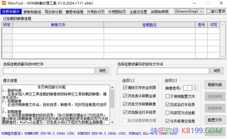Viewport: 227px width, 139px height.
Task: Increase 映像卷号 with the up stepper
Action: pos(195,86)
